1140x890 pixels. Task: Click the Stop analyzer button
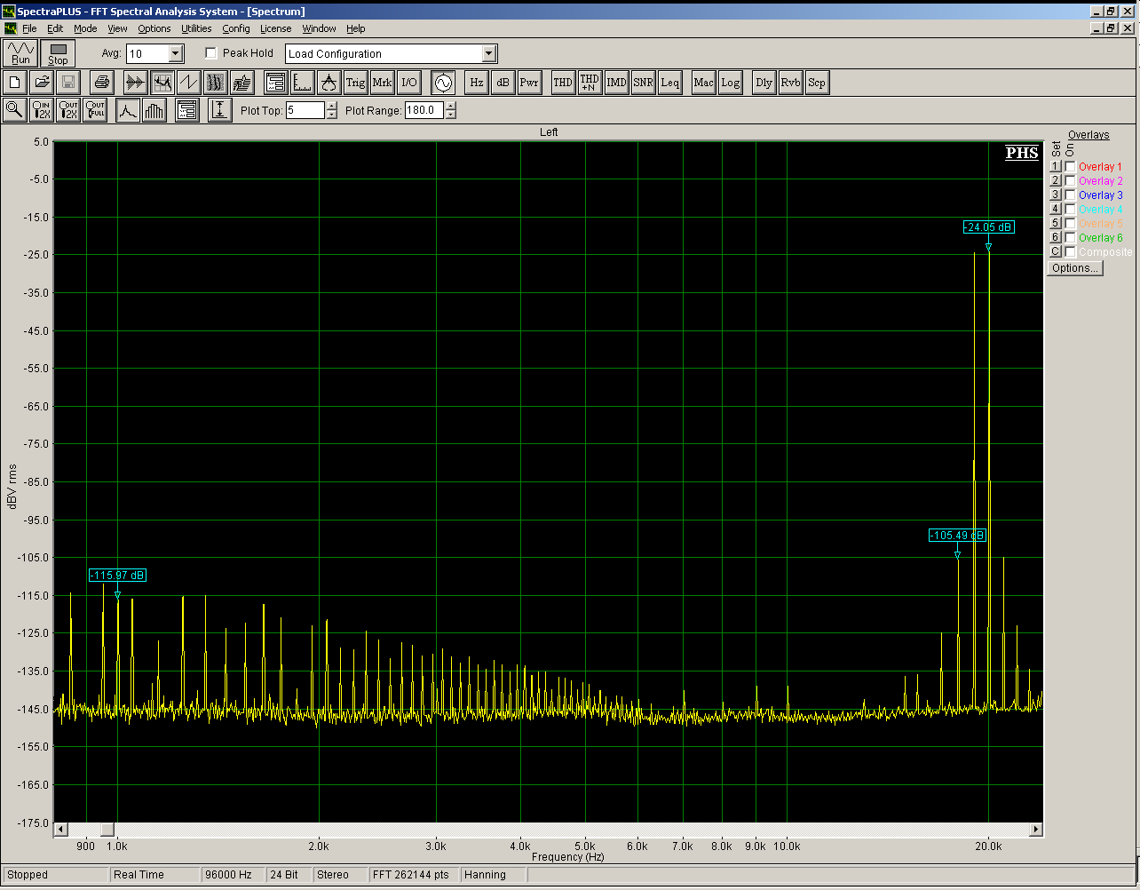pos(58,53)
